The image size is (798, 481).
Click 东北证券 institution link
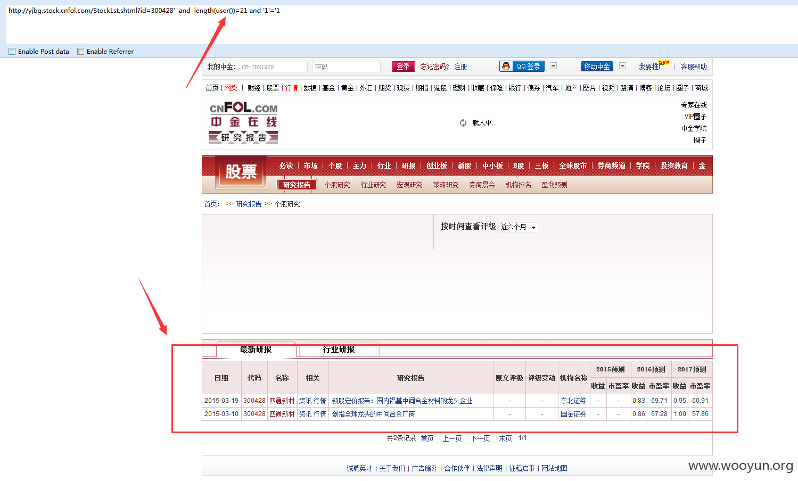(x=573, y=401)
